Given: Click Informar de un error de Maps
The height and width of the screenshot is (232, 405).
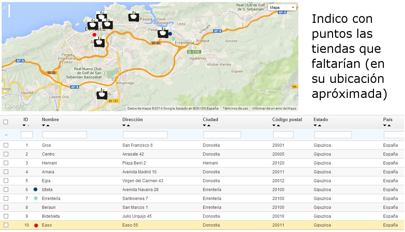Looking at the screenshot, I should (274, 108).
